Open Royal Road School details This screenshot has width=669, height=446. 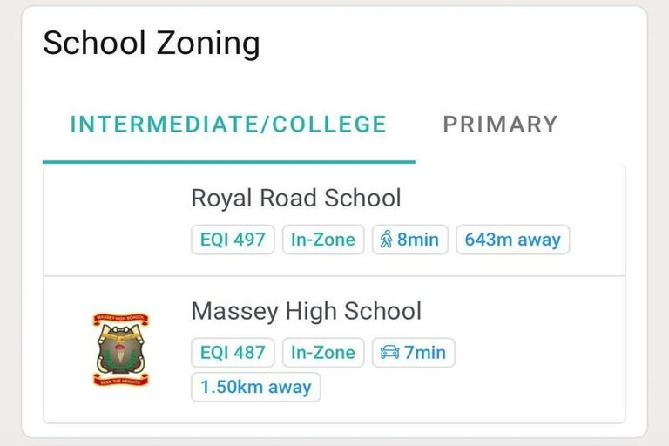(295, 198)
